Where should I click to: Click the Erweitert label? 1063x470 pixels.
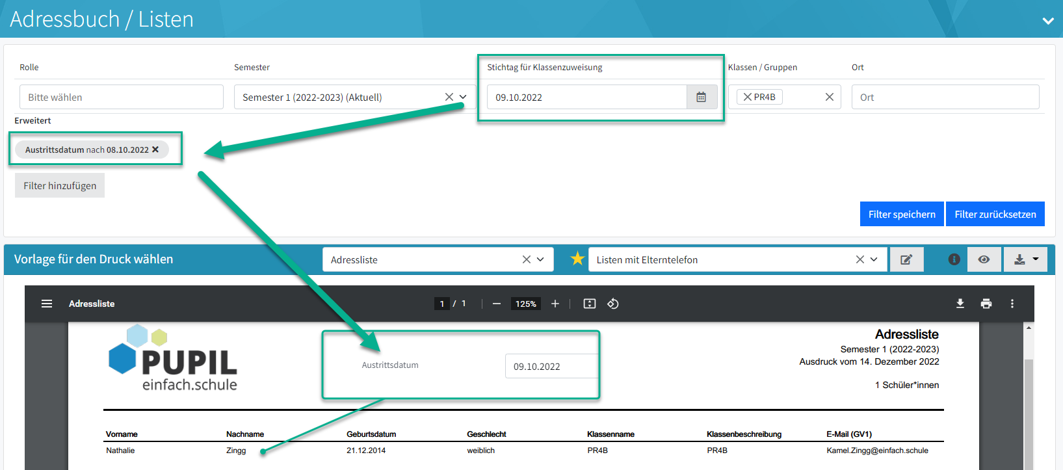coord(33,121)
